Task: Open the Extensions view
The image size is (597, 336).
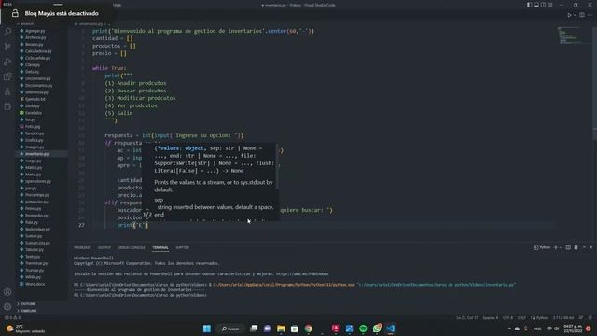Action: (x=7, y=77)
